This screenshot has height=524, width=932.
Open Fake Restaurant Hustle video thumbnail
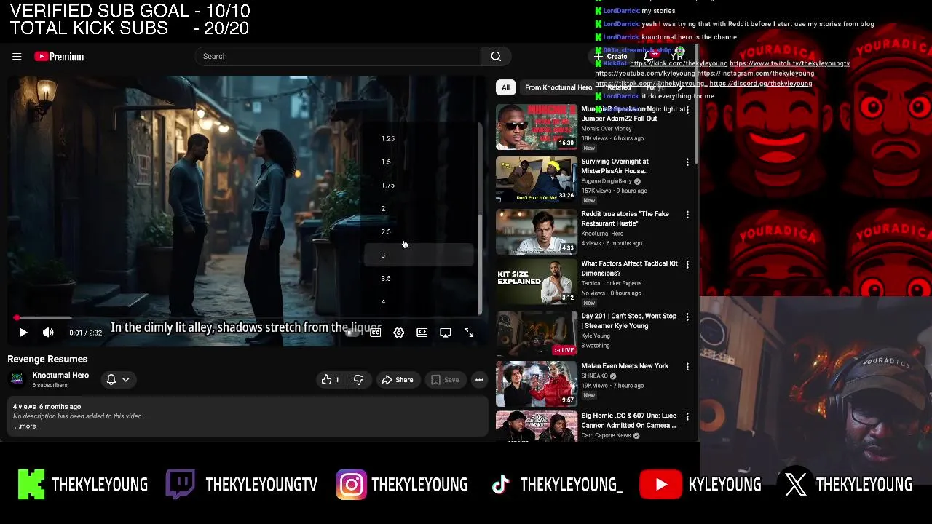537,231
